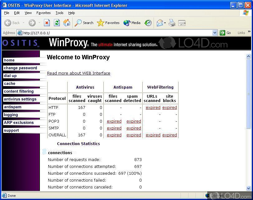Open the Favorites star toolbar button

point(108,23)
